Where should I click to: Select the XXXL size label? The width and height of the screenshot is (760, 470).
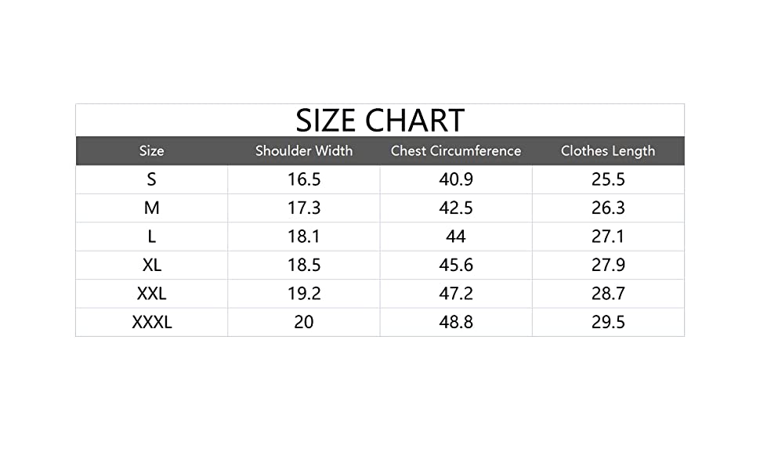[152, 322]
